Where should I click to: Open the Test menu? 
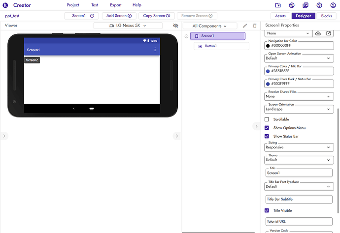95,5
